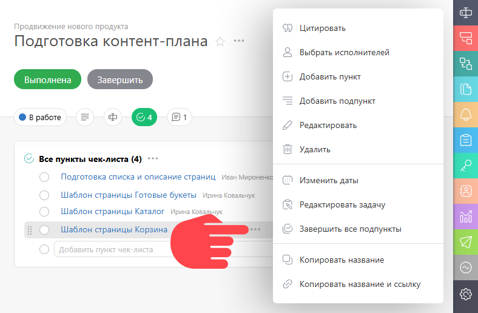The height and width of the screenshot is (313, 478).
Task: Choose Редактировать задачу in the menu
Action: [x=358, y=205]
